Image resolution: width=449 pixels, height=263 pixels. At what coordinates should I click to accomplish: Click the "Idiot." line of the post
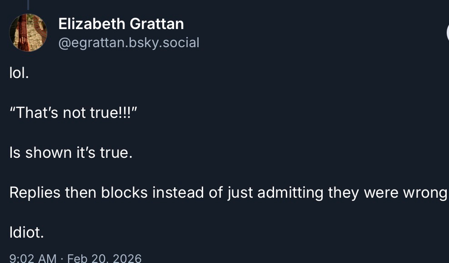pos(26,233)
